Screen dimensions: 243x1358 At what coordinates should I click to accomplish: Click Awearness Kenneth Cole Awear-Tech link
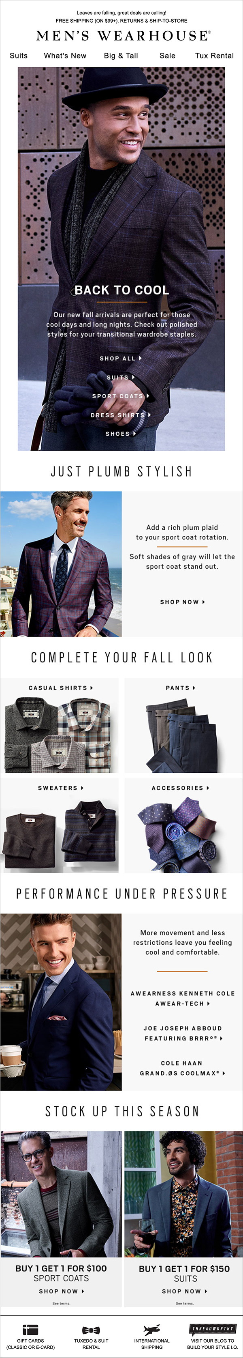pyautogui.click(x=183, y=999)
